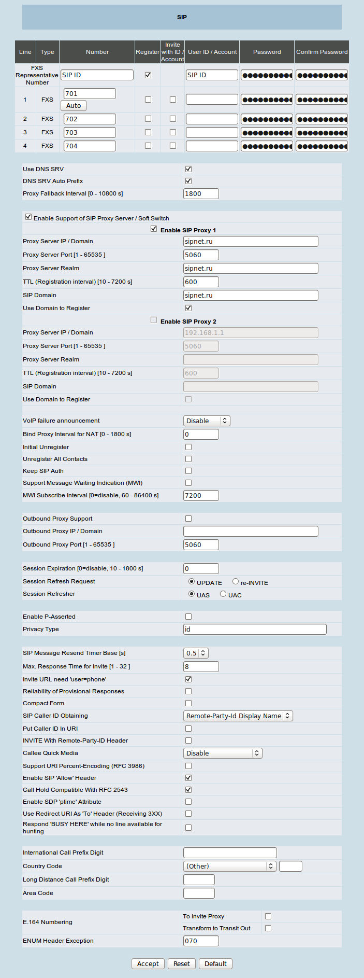The width and height of the screenshot is (364, 978).
Task: Open Callee Quick Media dropdown
Action: click(x=223, y=753)
